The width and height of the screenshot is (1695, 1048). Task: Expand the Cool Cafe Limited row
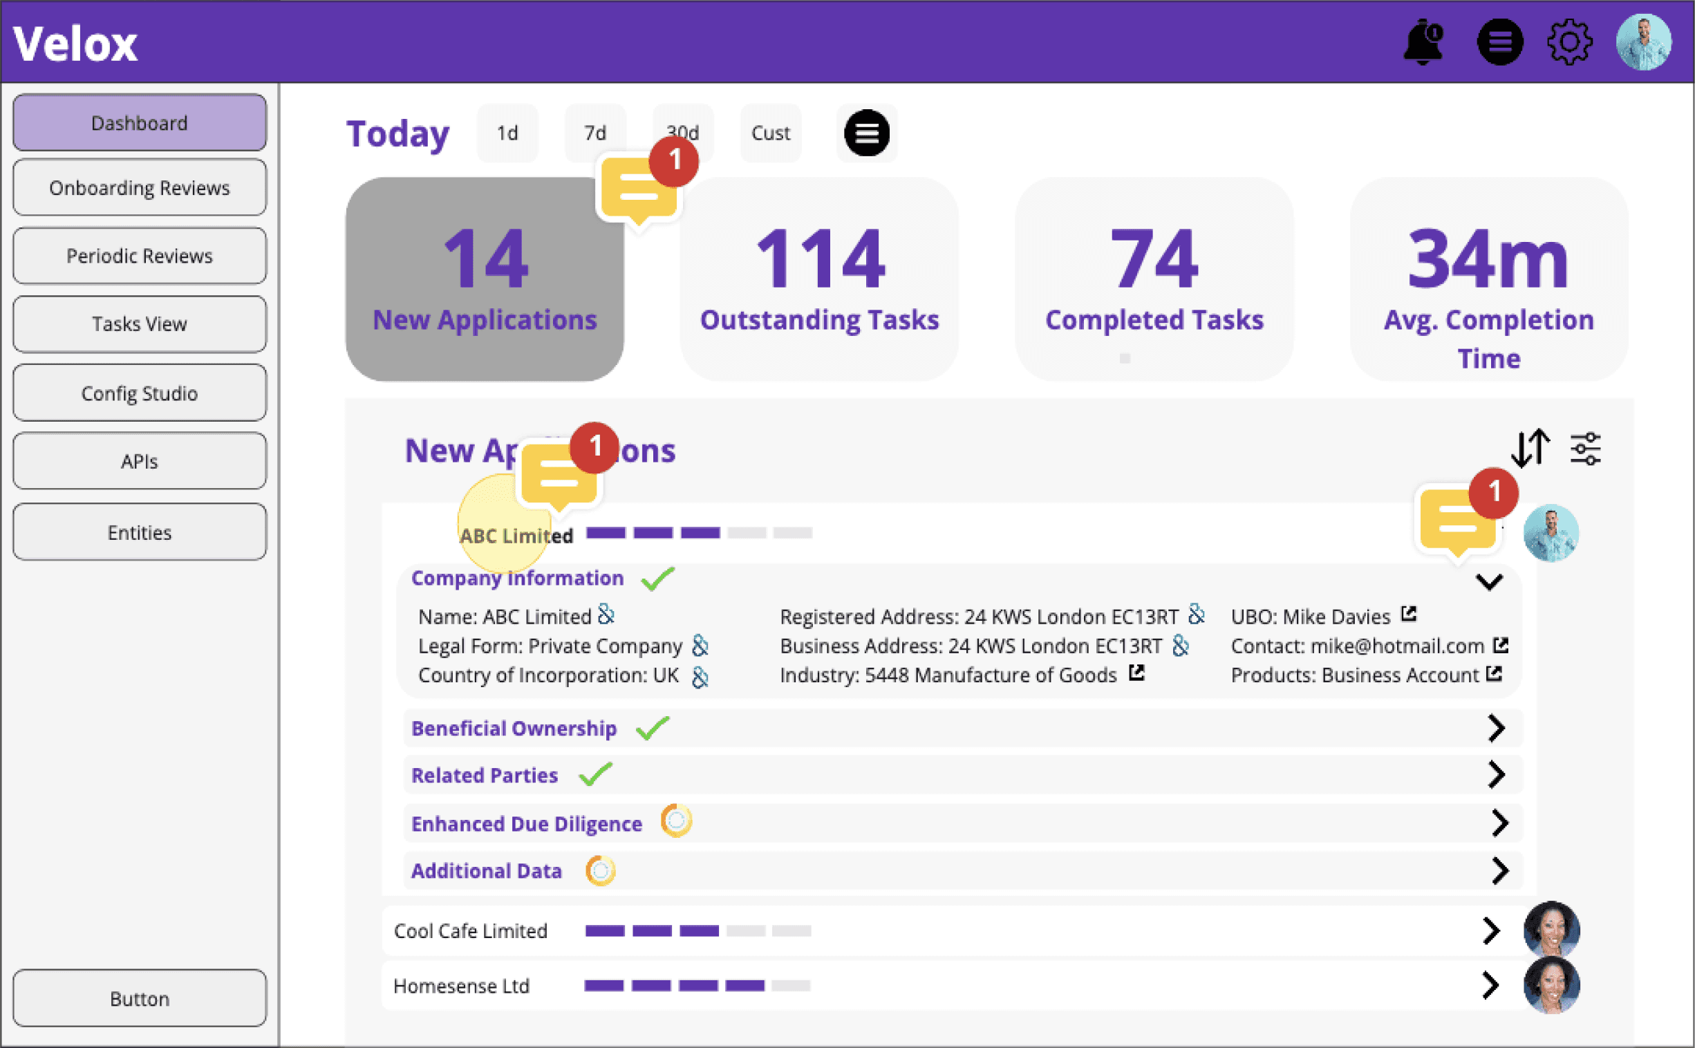(1490, 930)
